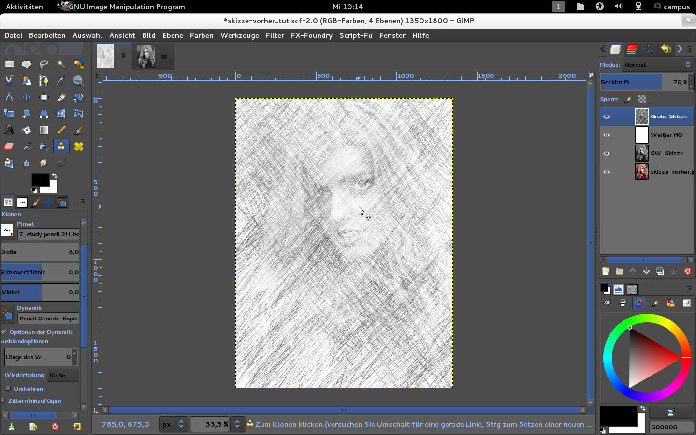Select the Rectangle Select tool
696x435 pixels.
(9, 64)
